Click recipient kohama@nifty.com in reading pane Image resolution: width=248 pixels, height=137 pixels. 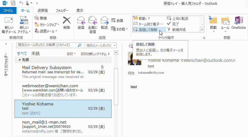coord(151,73)
